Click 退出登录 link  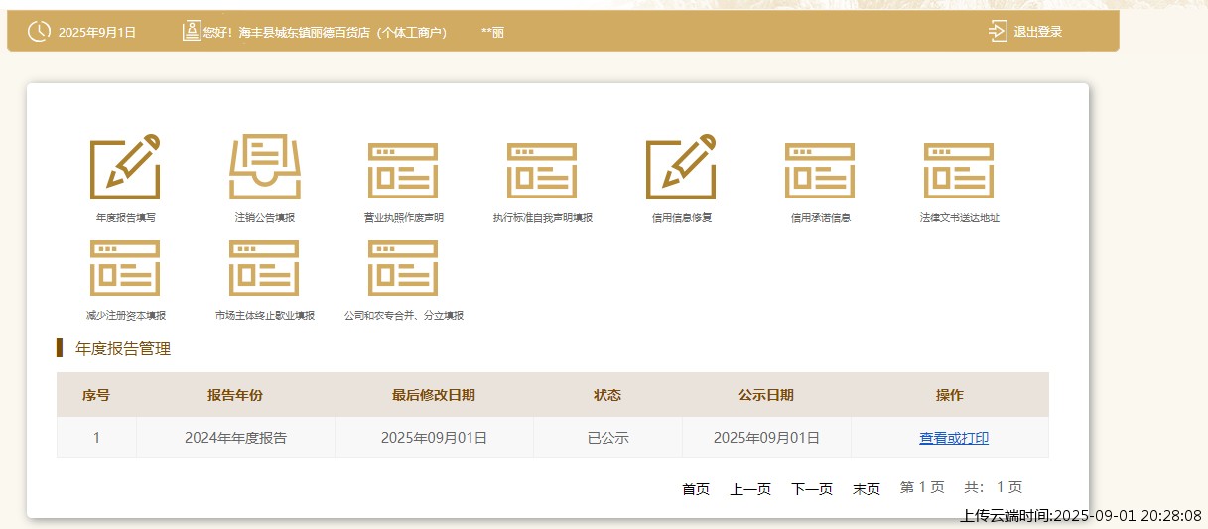tap(1037, 32)
